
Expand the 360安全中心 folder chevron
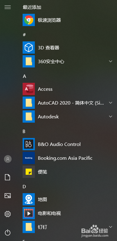(111, 61)
